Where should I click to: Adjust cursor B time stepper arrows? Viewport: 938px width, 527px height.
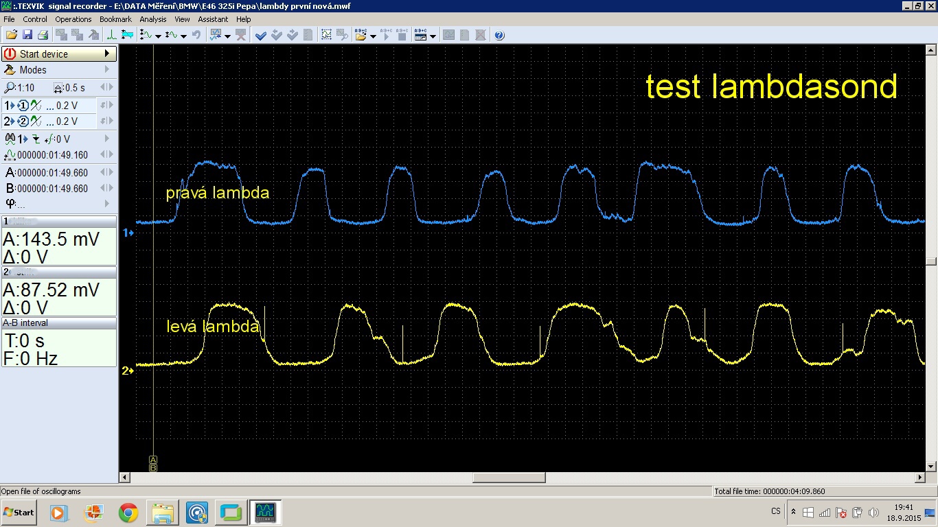click(106, 188)
